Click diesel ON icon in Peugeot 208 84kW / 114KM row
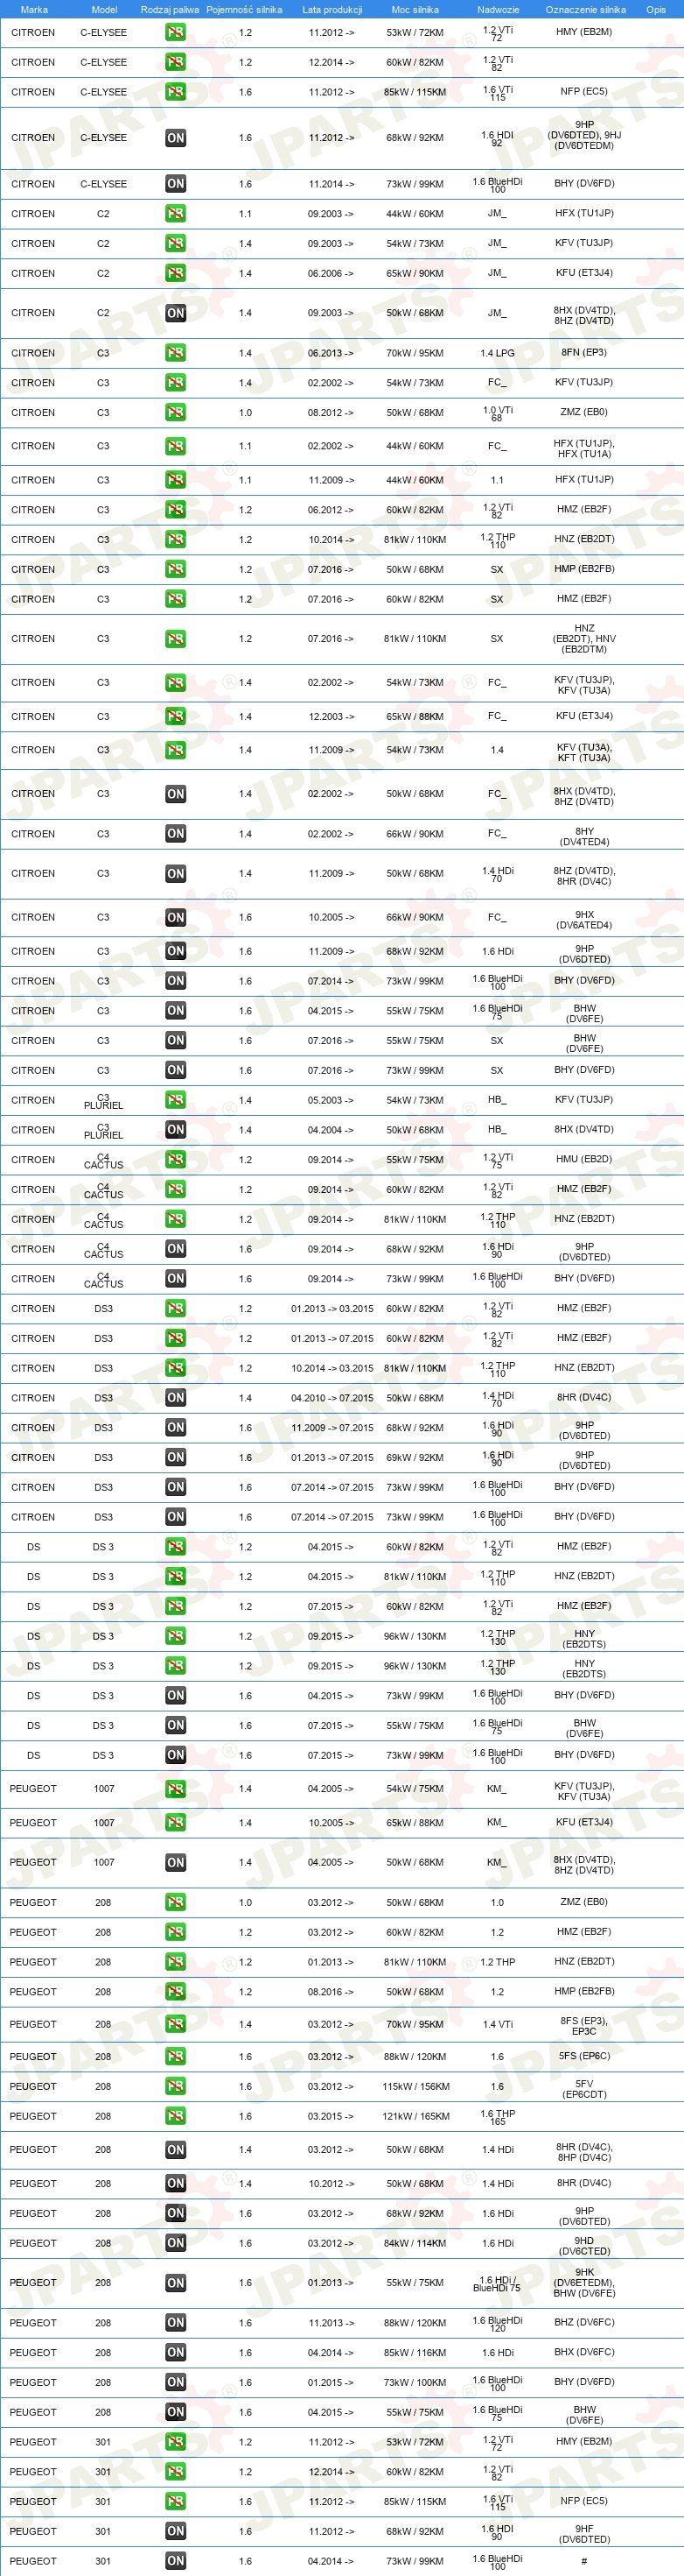The image size is (684, 2576). 176,2243
